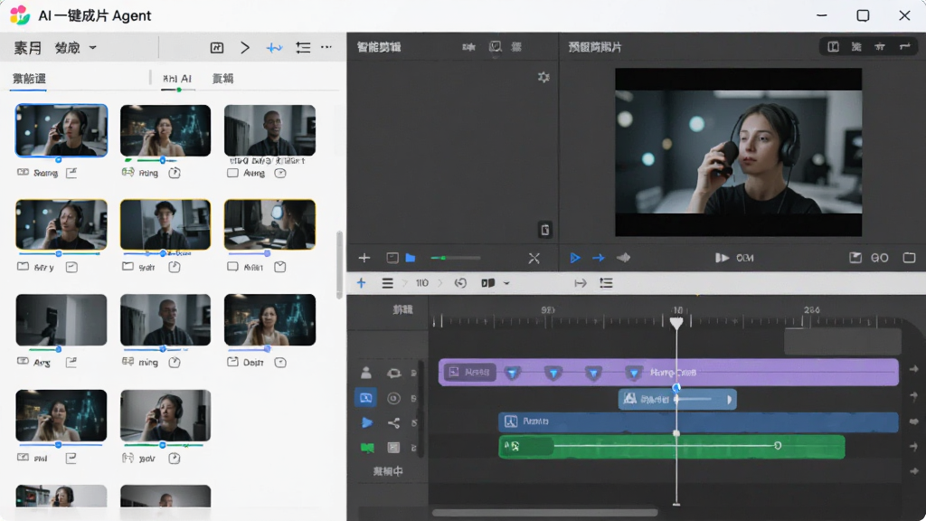
Task: Click the horizontal scrollbar below the timeline
Action: [x=544, y=513]
